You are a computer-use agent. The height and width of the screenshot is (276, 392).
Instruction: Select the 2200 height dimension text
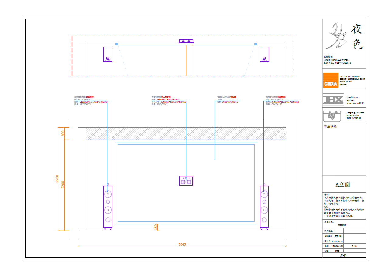63,184
